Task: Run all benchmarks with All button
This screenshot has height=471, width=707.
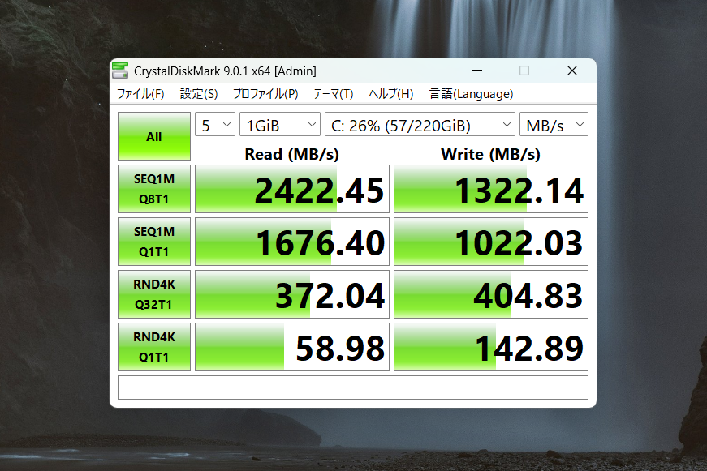Action: (154, 136)
